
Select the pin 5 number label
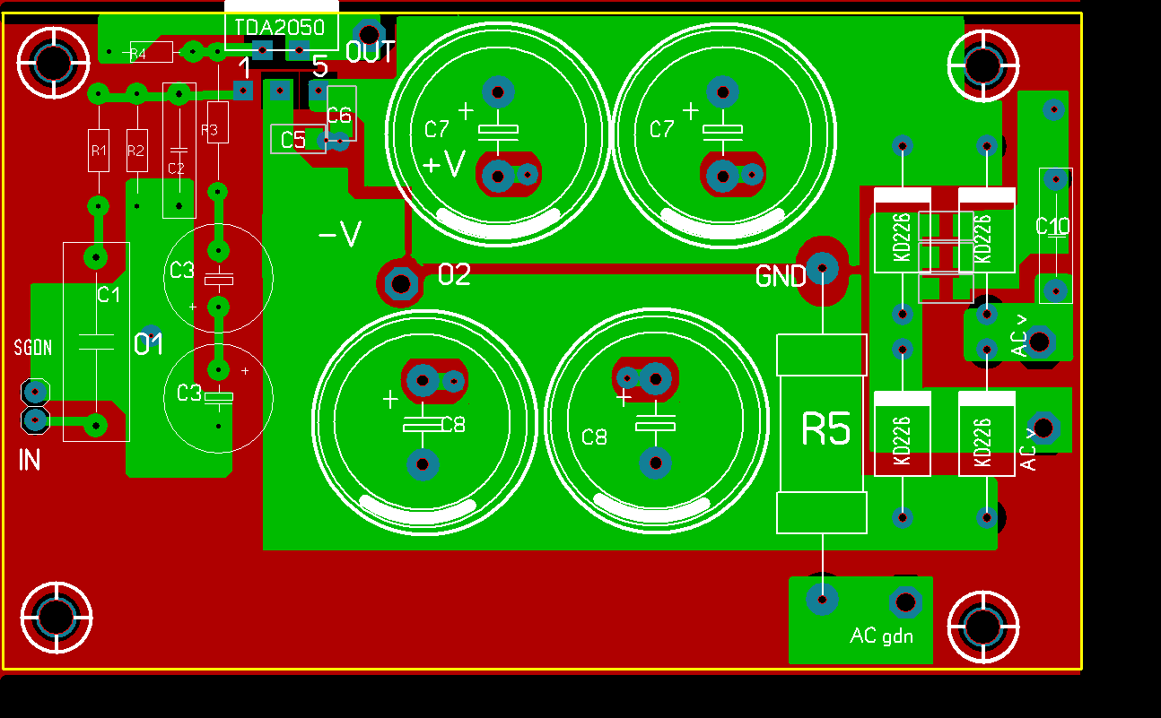tap(319, 67)
